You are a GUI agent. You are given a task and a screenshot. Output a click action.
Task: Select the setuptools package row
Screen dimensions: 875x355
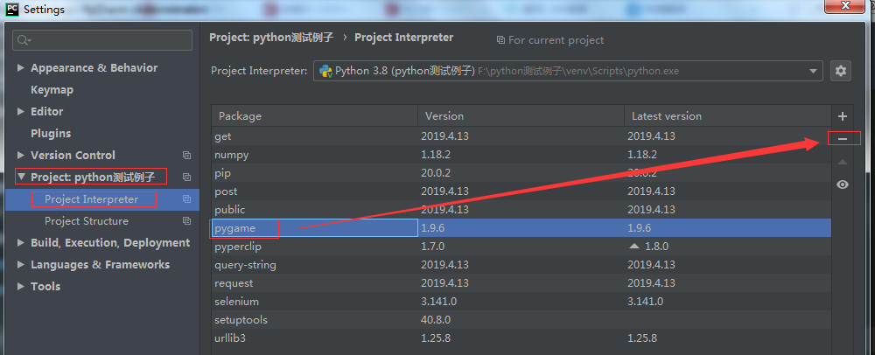click(521, 320)
